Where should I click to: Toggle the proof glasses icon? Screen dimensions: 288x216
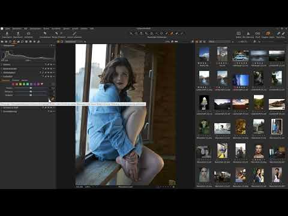pos(257,34)
